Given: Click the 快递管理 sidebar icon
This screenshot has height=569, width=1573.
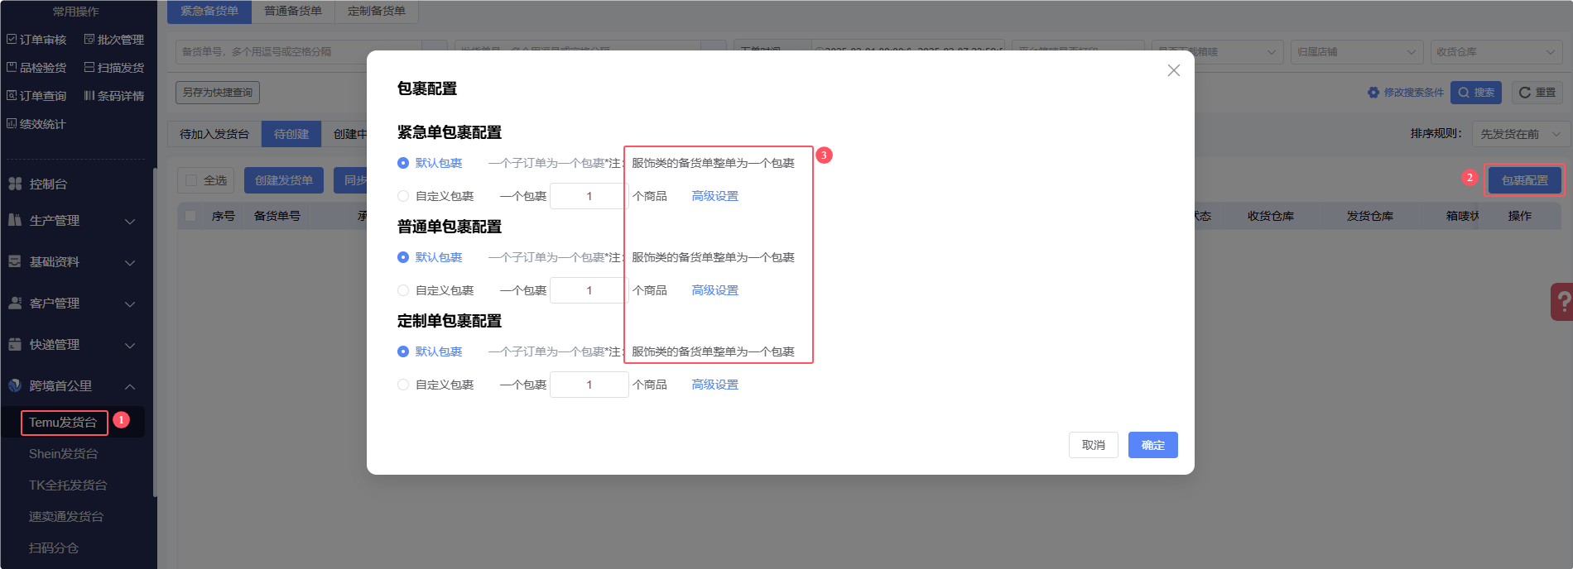Looking at the screenshot, I should point(15,344).
